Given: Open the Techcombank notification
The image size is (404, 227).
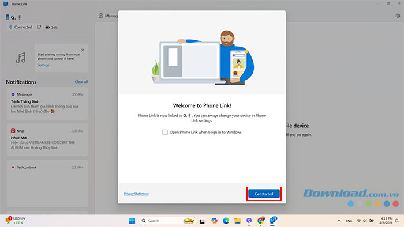Looking at the screenshot, I should [x=47, y=183].
